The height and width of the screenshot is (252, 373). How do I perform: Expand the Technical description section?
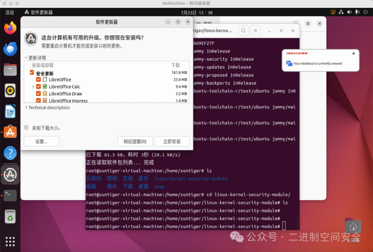(x=26, y=108)
